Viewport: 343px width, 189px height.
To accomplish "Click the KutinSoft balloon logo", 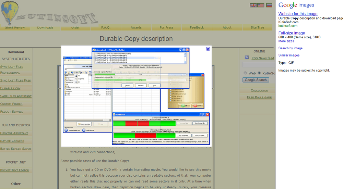I will 10,13.
